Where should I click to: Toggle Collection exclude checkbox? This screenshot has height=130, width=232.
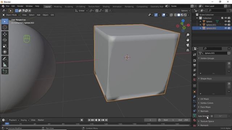coord(222,18)
